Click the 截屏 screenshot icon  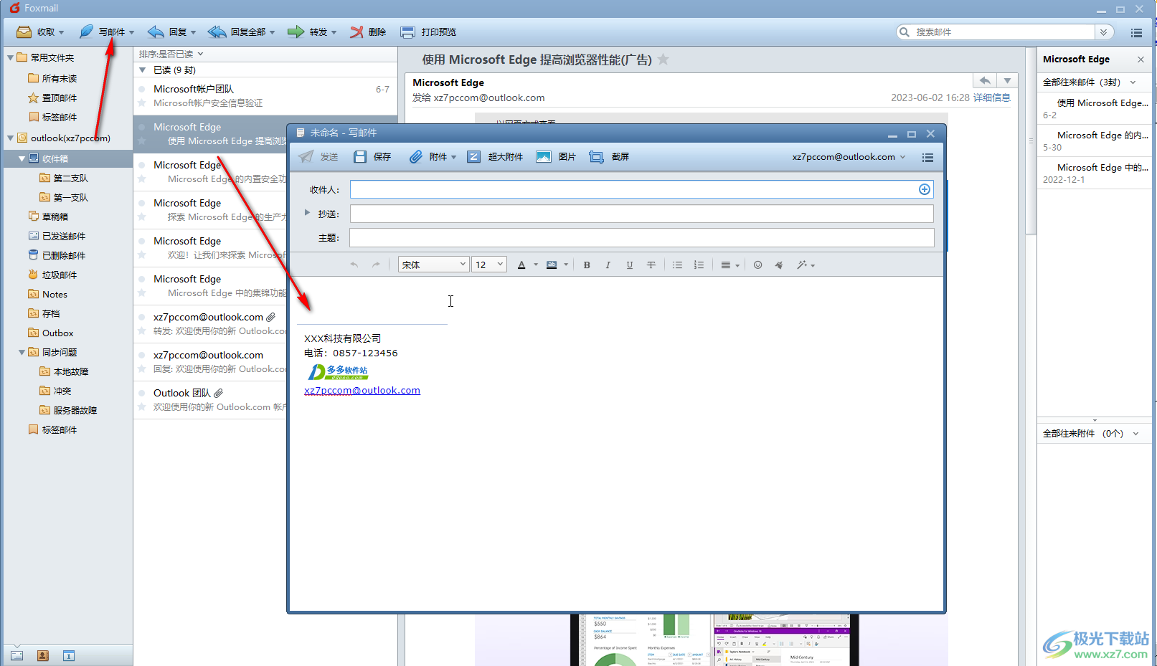tap(596, 156)
